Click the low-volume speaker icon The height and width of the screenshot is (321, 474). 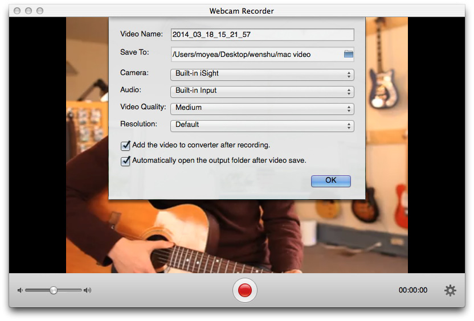pos(20,290)
